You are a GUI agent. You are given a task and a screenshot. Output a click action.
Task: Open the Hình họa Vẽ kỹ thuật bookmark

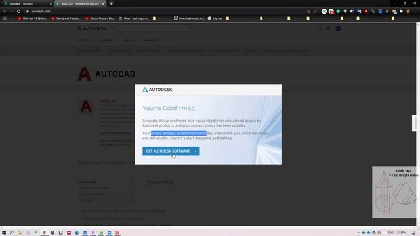[32, 18]
